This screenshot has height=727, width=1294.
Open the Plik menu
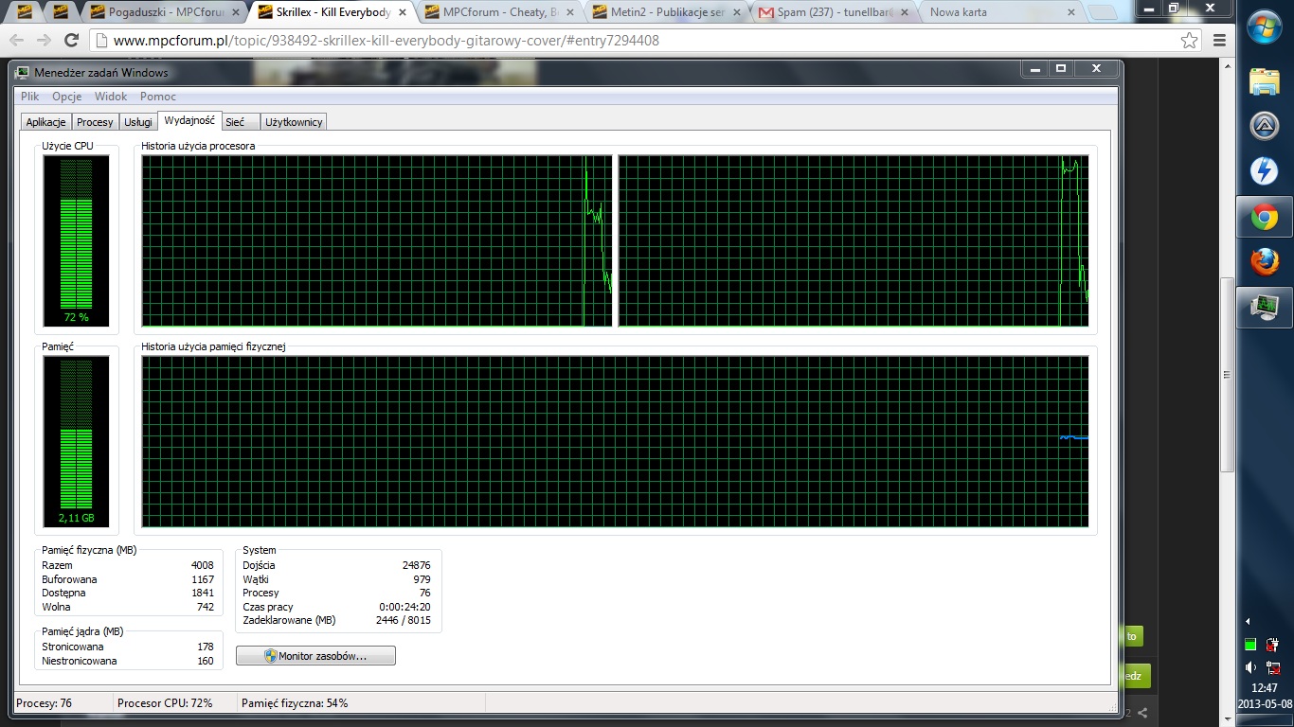click(30, 97)
